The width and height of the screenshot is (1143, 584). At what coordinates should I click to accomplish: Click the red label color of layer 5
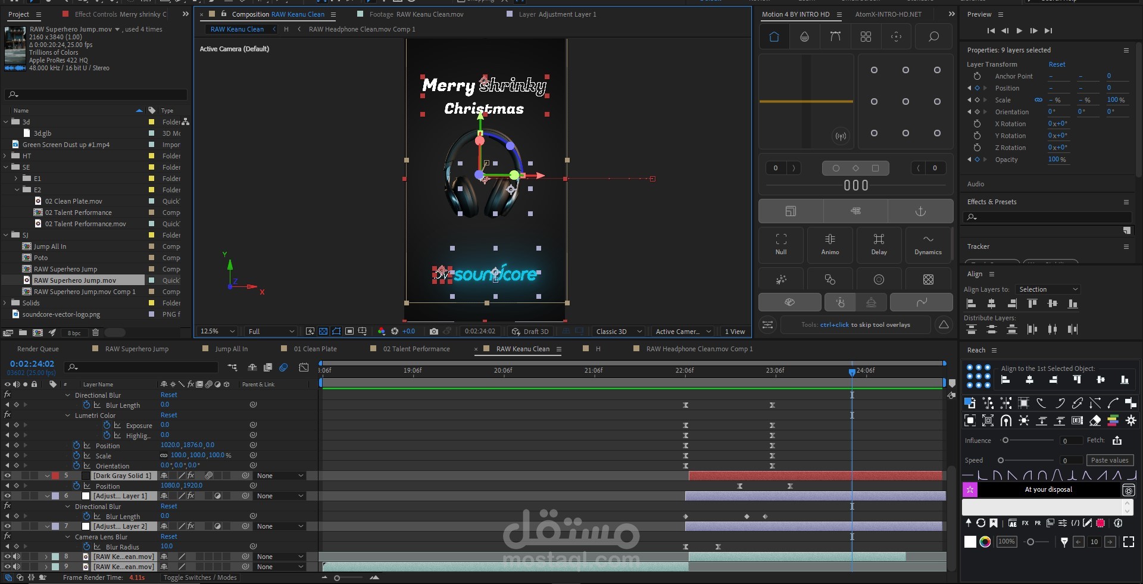coord(55,476)
